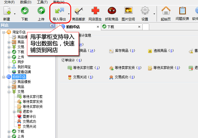Viewport: 198px width, 138px height.
Task: Click the 抓取商品 spider icon
Action: tap(112, 10)
